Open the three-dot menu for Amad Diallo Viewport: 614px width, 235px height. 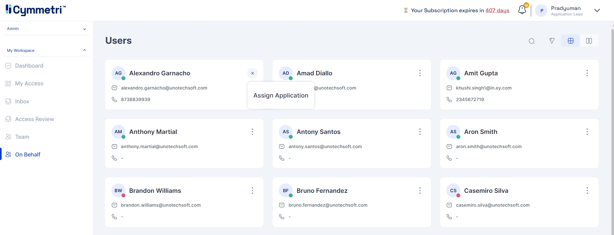(420, 73)
